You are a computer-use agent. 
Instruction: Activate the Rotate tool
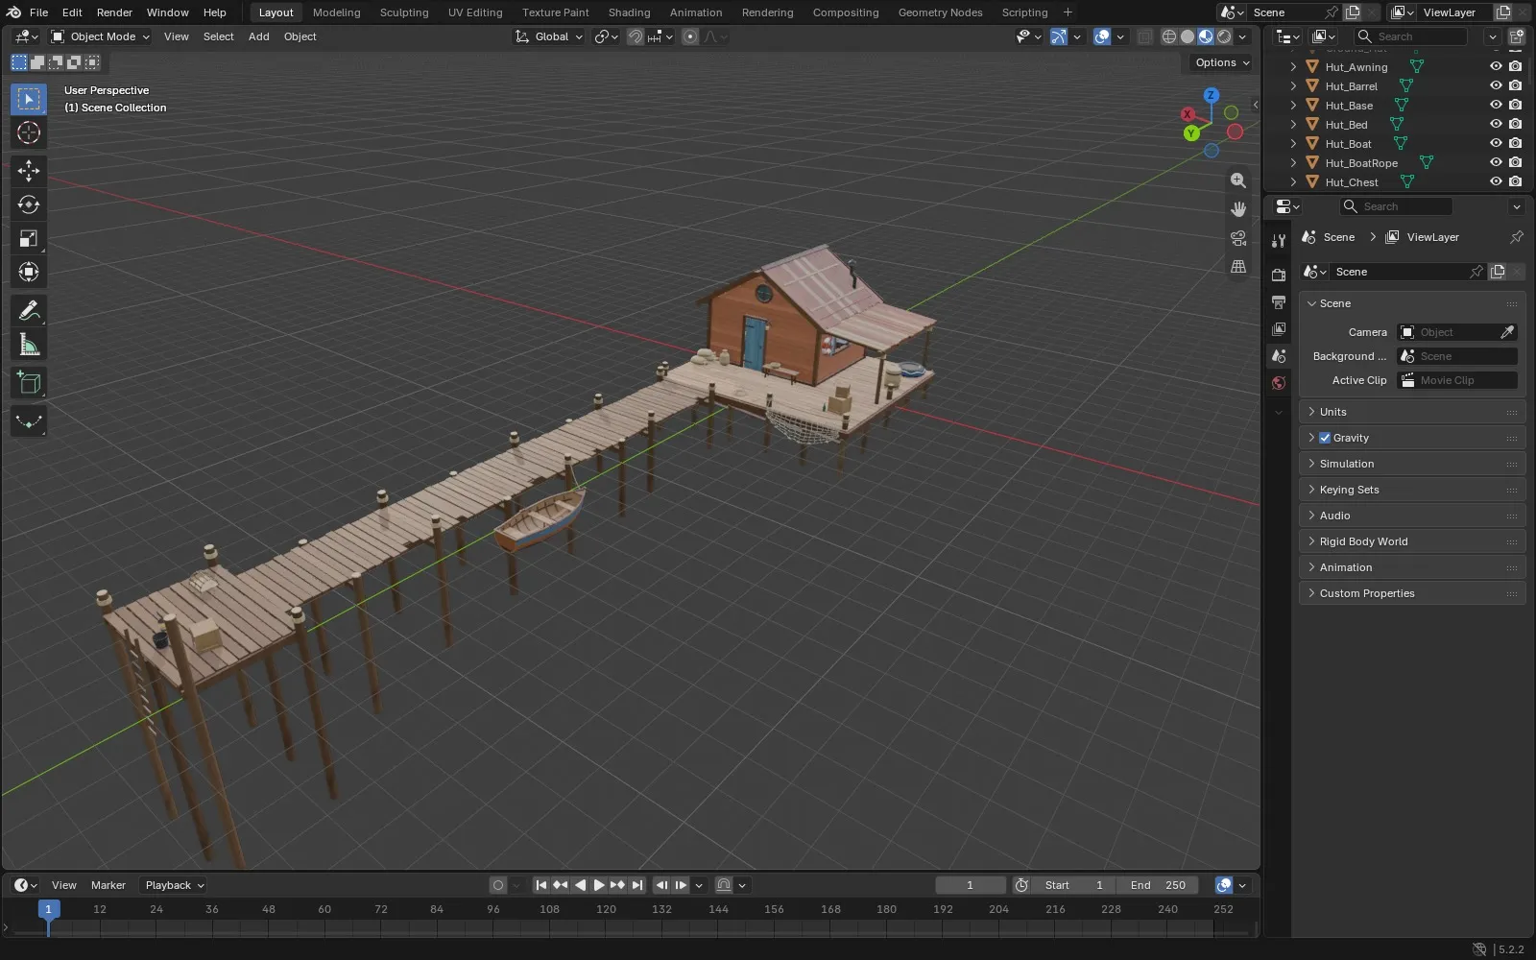29,204
